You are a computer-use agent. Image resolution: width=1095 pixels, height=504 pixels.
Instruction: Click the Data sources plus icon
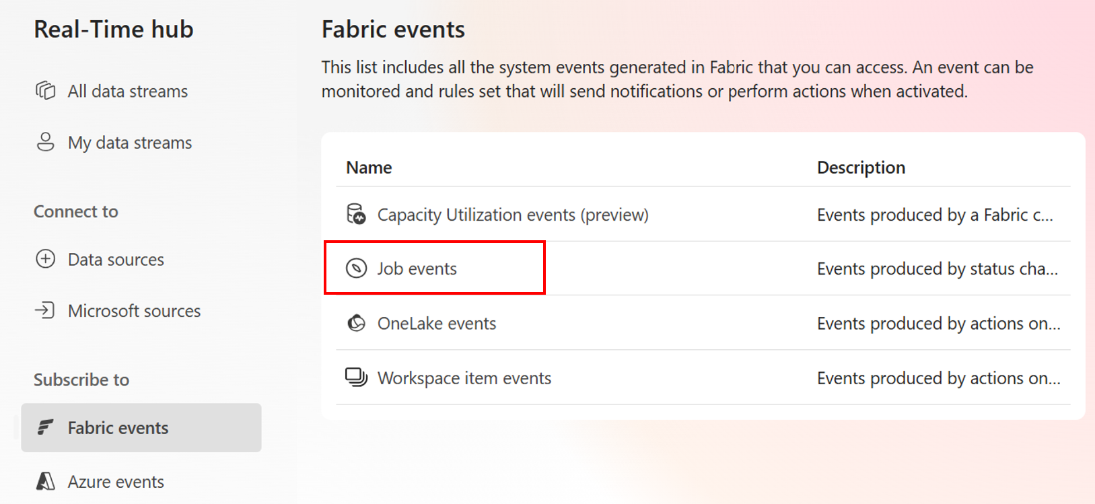(x=45, y=259)
